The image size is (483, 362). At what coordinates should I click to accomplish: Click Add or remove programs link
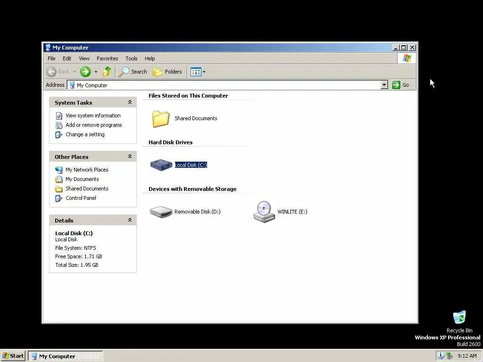tap(94, 125)
